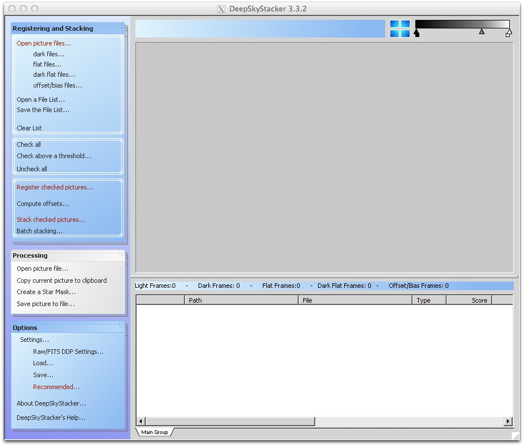The height and width of the screenshot is (446, 524).
Task: Create a Star Mask
Action: coord(46,292)
